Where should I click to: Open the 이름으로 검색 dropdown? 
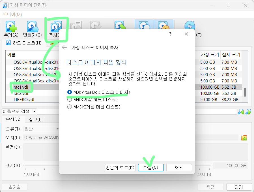point(19,111)
